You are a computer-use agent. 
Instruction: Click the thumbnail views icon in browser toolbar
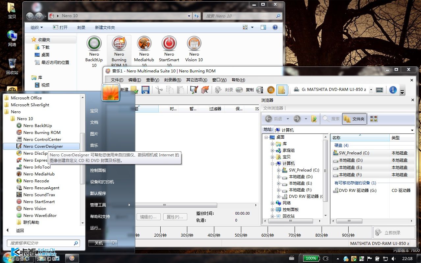(374, 119)
